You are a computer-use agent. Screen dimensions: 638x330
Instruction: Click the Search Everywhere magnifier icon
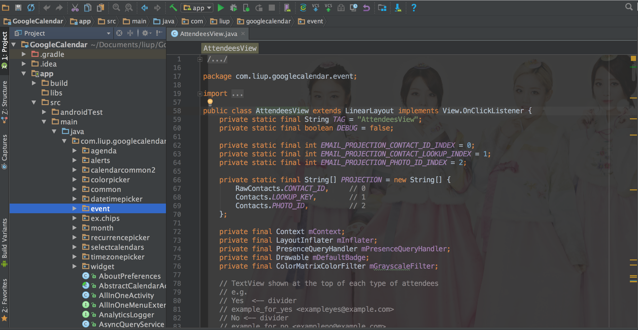click(629, 7)
